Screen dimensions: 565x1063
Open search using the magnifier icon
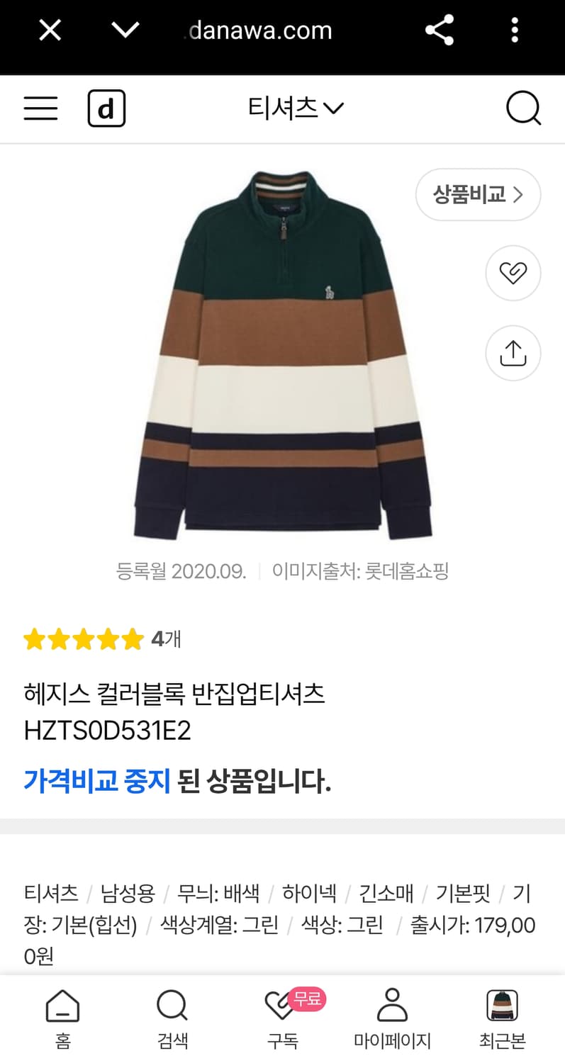(521, 108)
